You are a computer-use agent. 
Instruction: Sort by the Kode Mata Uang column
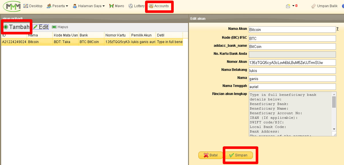pyautogui.click(x=66, y=35)
